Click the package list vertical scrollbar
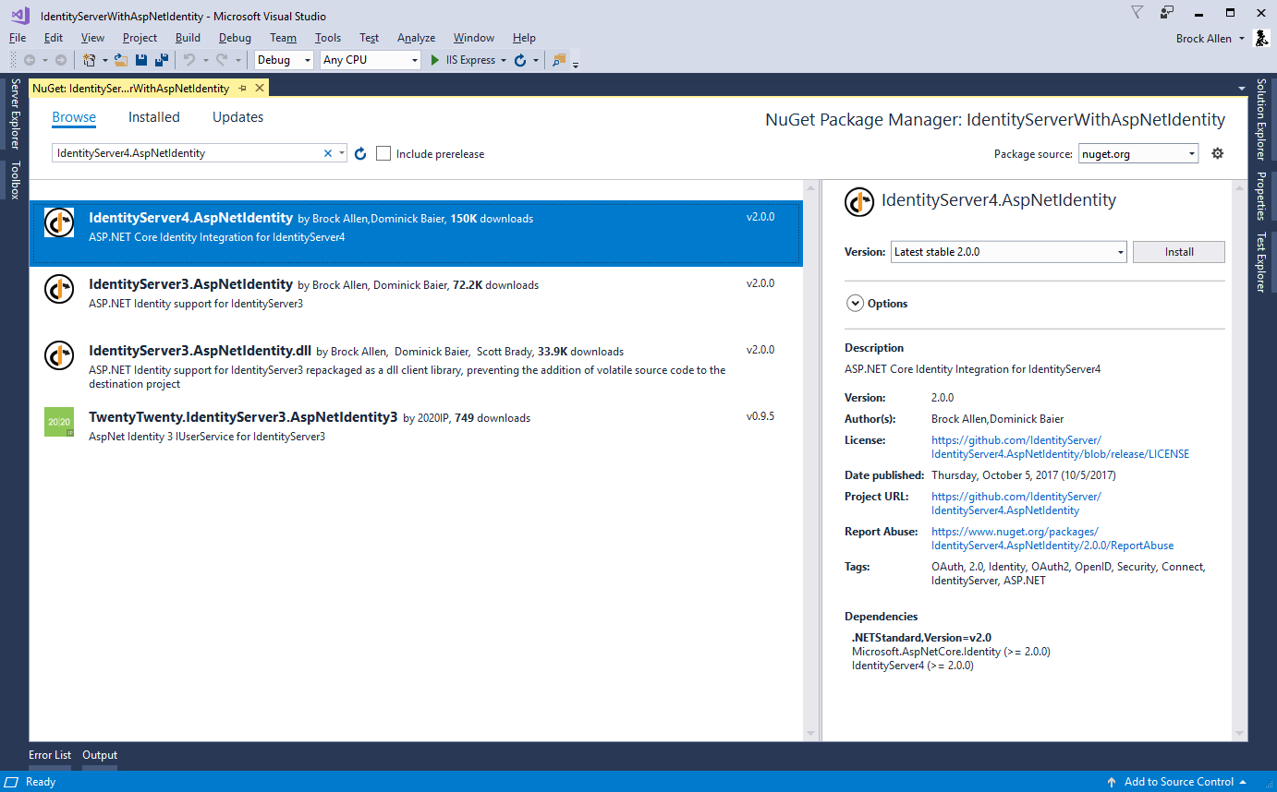The image size is (1277, 792). pyautogui.click(x=811, y=460)
